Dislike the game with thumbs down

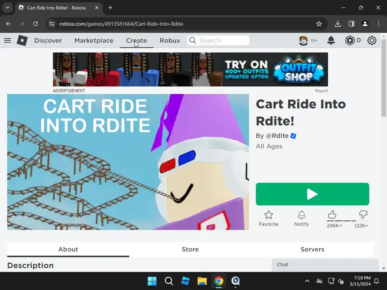click(363, 214)
